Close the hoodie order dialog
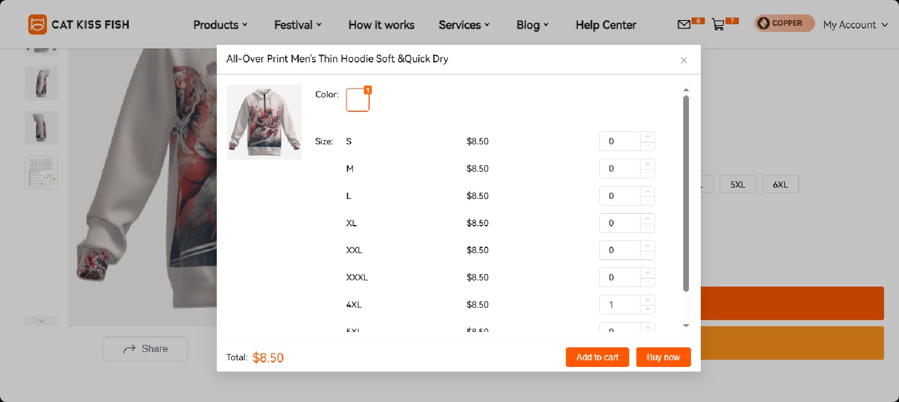The image size is (899, 402). coord(684,60)
